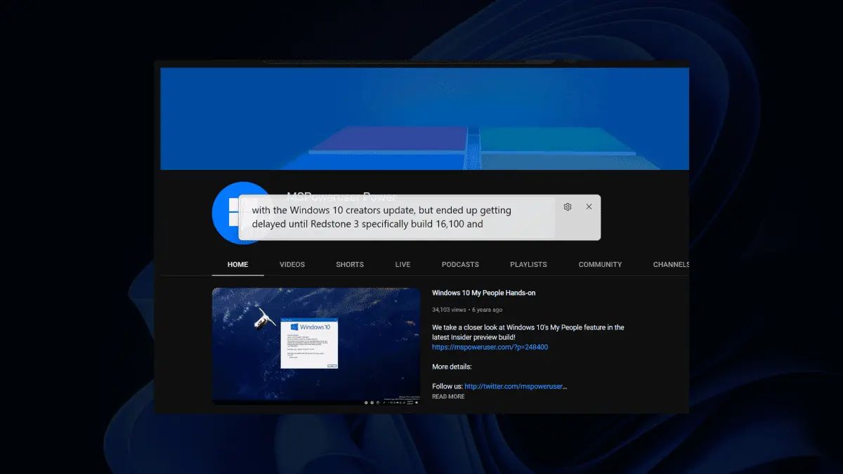Select the "We take a closer look" description text
Viewport: 843px width, 474px height.
[x=528, y=332]
